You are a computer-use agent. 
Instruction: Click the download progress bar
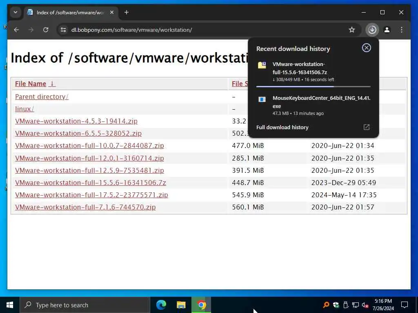(x=313, y=86)
